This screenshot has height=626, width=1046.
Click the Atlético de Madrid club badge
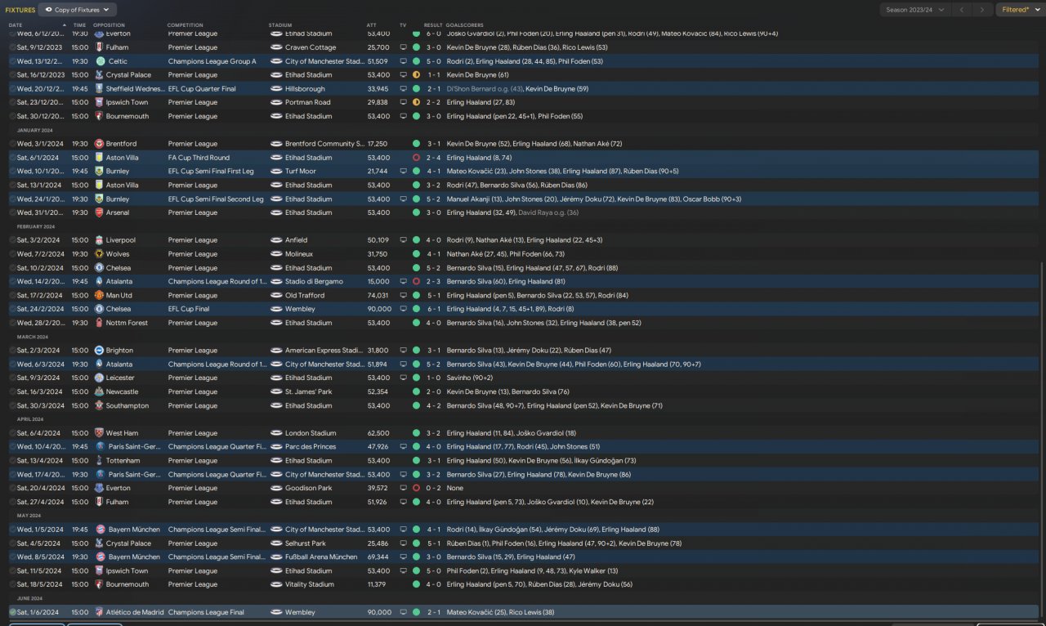100,612
